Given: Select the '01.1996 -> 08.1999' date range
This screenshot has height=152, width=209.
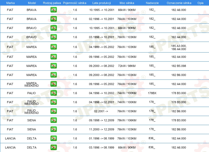Looking at the screenshot, I should click(102, 138).
